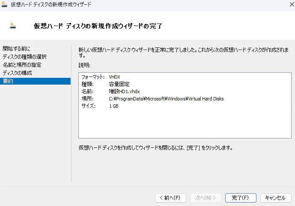This screenshot has height=206, width=295.
Task: Click the 容量固定 type value
Action: 119,84
